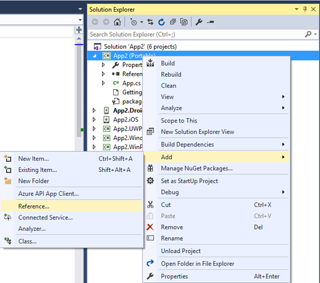Choose Clean in the context menu
320x283 pixels.
(x=216, y=86)
